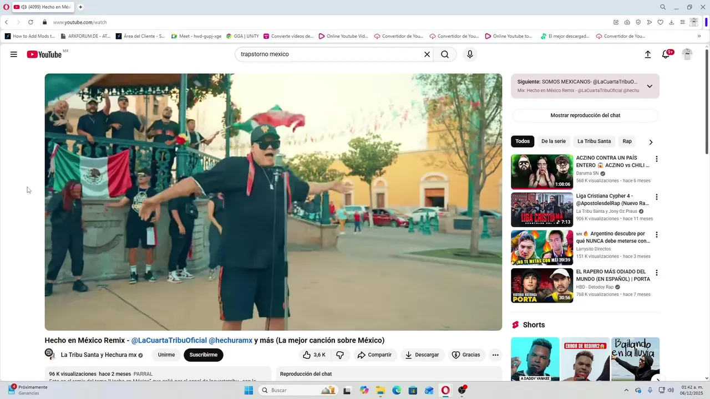Open options for ACZINO CONTRA UN PAÍS video
Screen dimensions: 710x399
point(657,159)
